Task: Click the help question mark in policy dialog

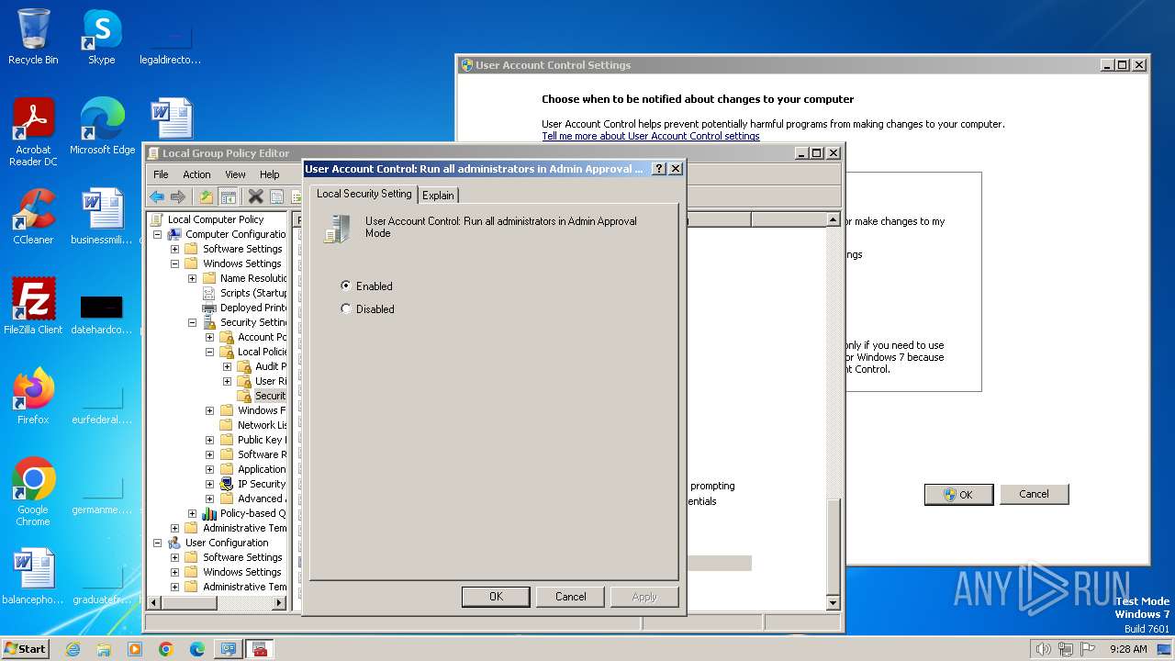Action: click(659, 169)
